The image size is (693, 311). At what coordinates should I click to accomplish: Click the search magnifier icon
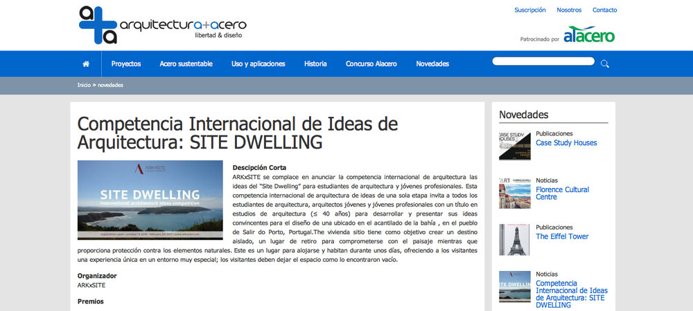point(605,64)
